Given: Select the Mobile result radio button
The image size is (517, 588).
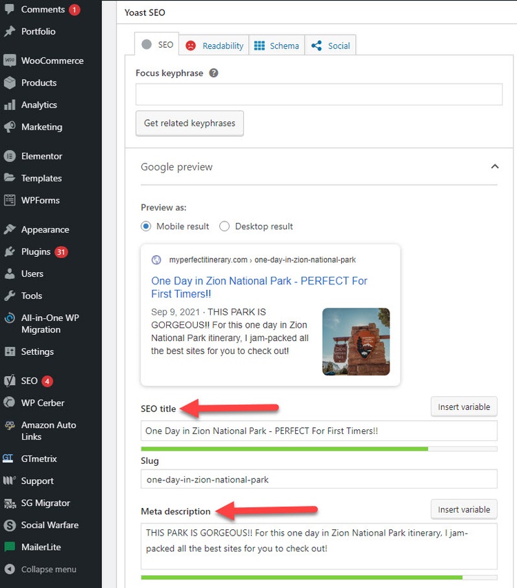Looking at the screenshot, I should pyautogui.click(x=145, y=226).
